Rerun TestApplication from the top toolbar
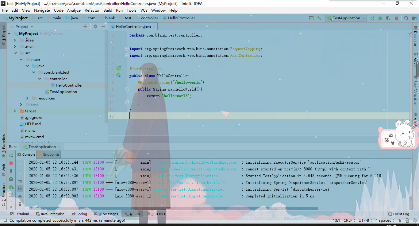Viewport: 419px width, 226px height. point(372,18)
